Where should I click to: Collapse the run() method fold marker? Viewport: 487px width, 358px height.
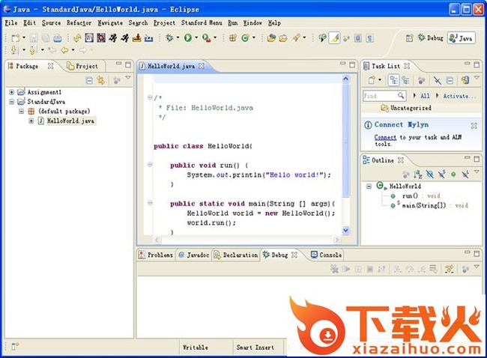[x=150, y=165]
